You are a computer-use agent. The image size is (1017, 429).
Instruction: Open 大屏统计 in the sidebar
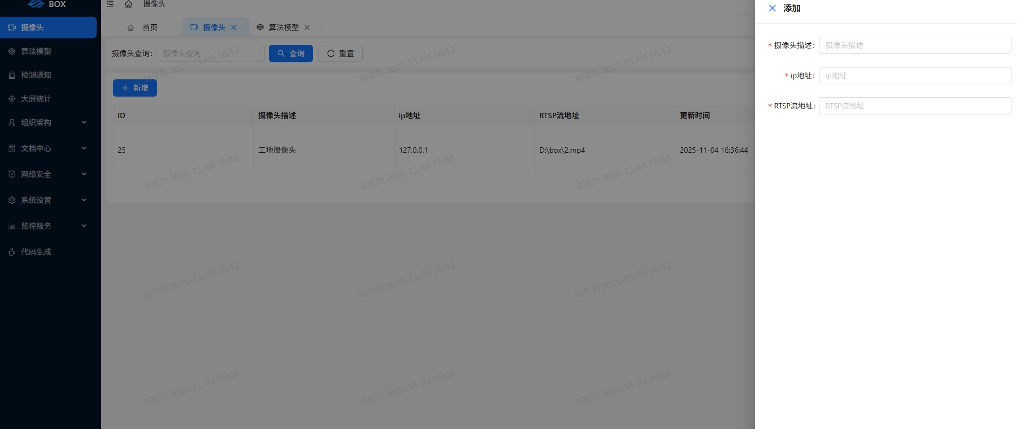pyautogui.click(x=36, y=99)
